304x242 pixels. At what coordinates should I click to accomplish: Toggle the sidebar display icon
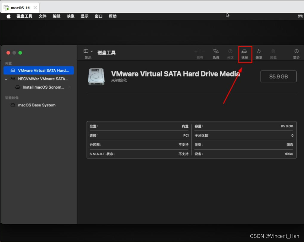86,51
